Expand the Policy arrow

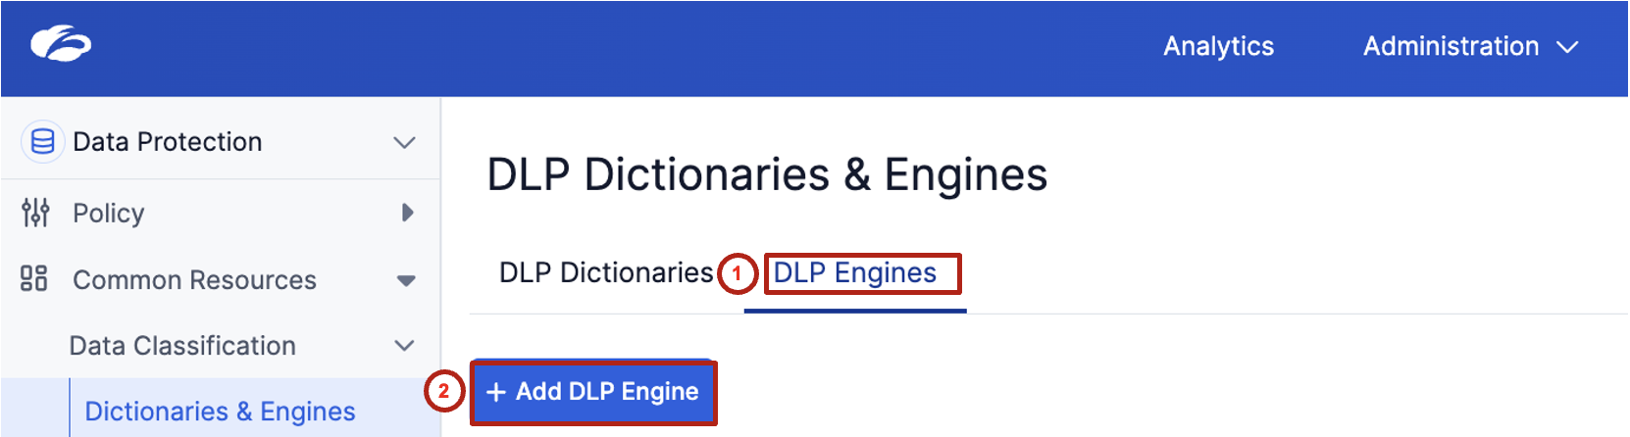click(x=407, y=213)
